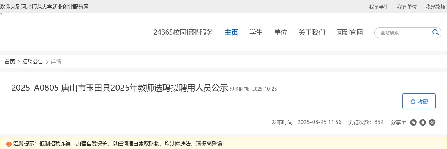Image resolution: width=447 pixels, height=149 pixels.
Task: Click the 我是单位 top link
Action: point(407,7)
